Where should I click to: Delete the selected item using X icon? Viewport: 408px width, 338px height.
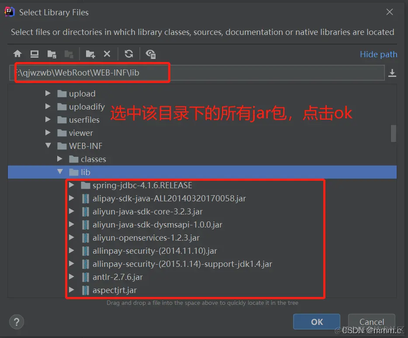point(107,54)
